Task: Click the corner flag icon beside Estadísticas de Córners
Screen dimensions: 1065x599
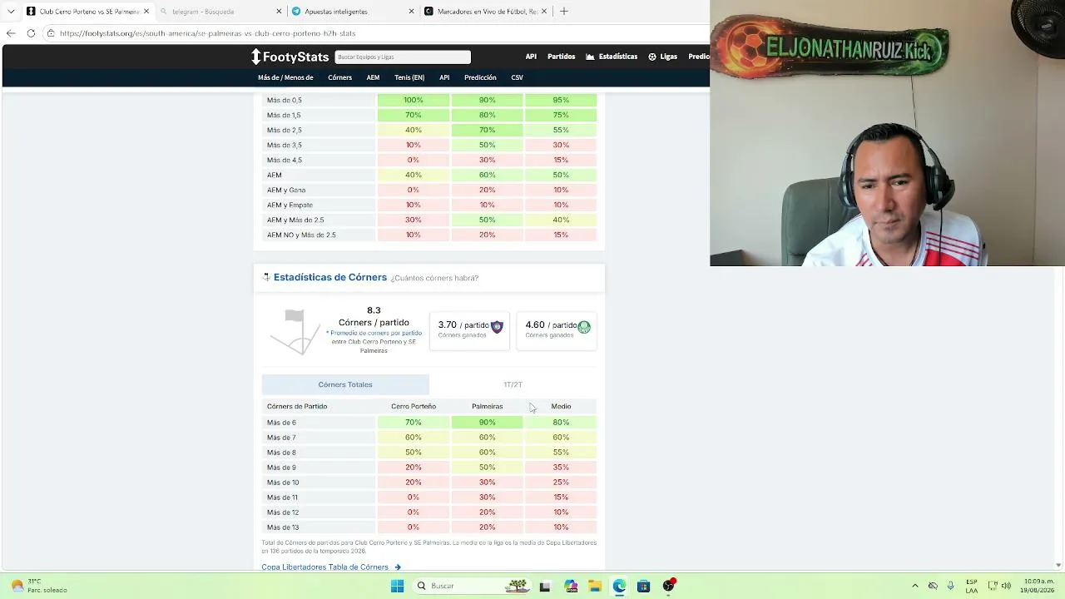Action: (266, 277)
